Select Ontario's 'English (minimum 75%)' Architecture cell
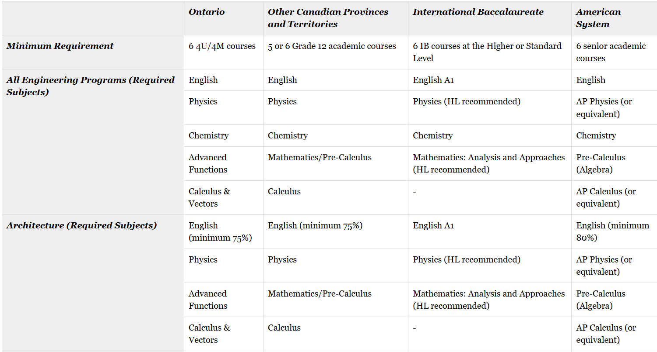This screenshot has width=657, height=352. pyautogui.click(x=220, y=231)
